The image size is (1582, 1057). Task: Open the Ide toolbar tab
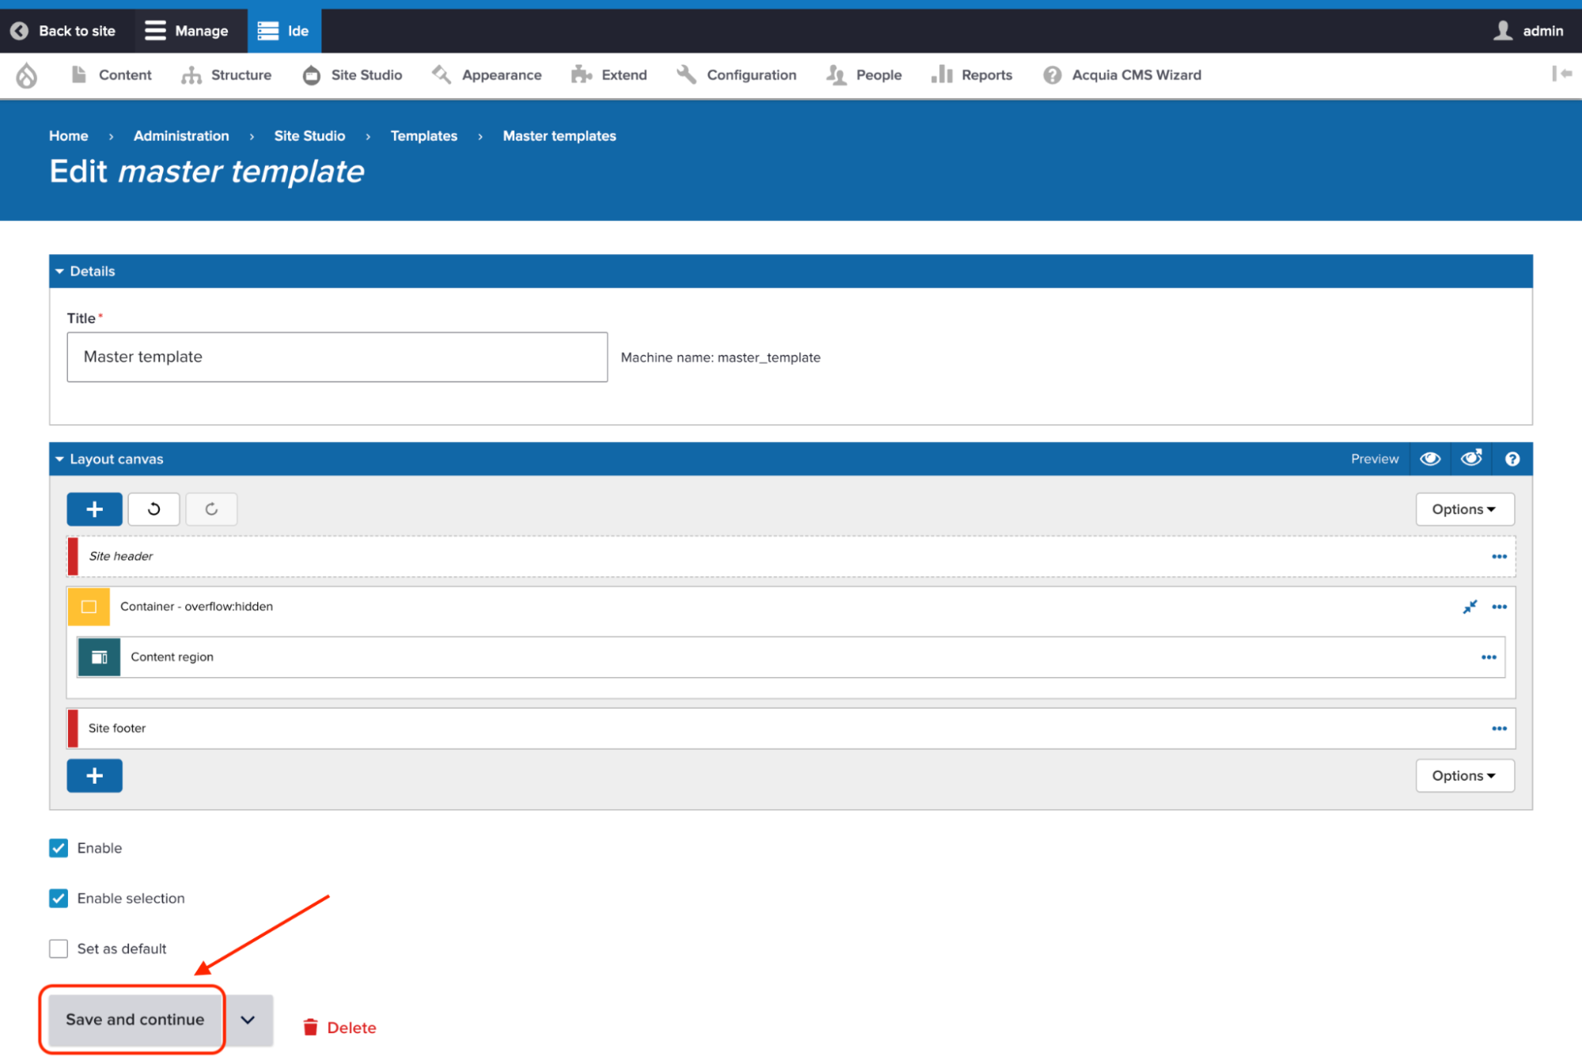284,31
